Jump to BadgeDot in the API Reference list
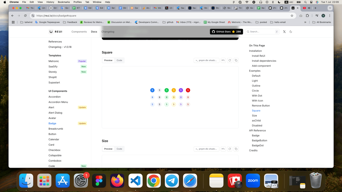Screen dimensions: 342x192 point(257,146)
